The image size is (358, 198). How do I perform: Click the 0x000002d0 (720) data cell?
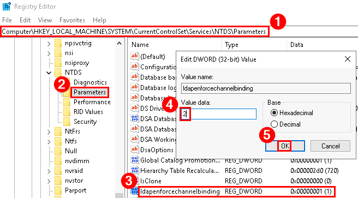point(314,171)
